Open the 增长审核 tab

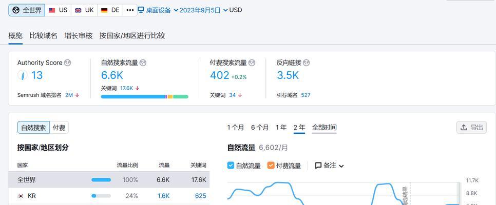(x=79, y=36)
